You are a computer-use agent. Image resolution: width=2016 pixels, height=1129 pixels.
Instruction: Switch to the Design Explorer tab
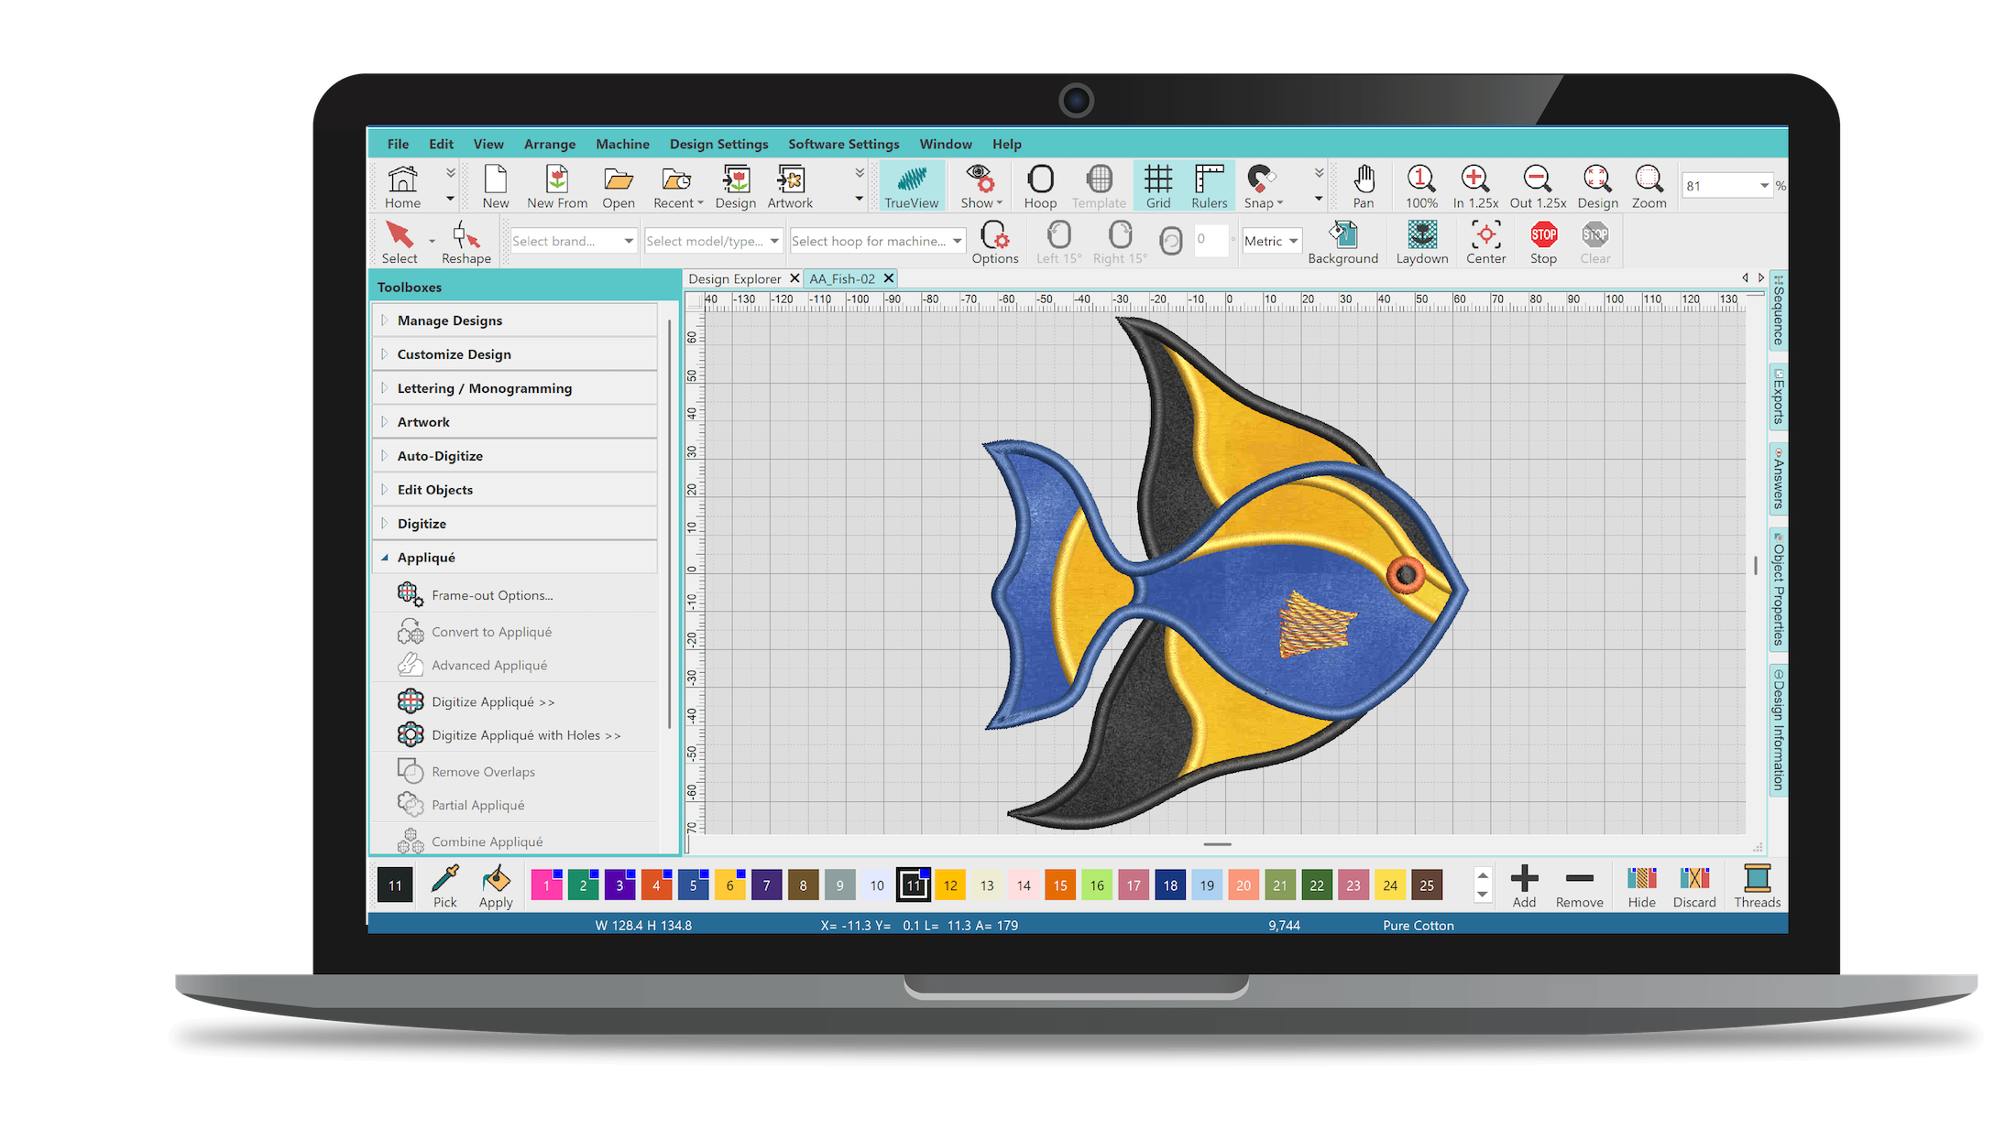point(735,278)
